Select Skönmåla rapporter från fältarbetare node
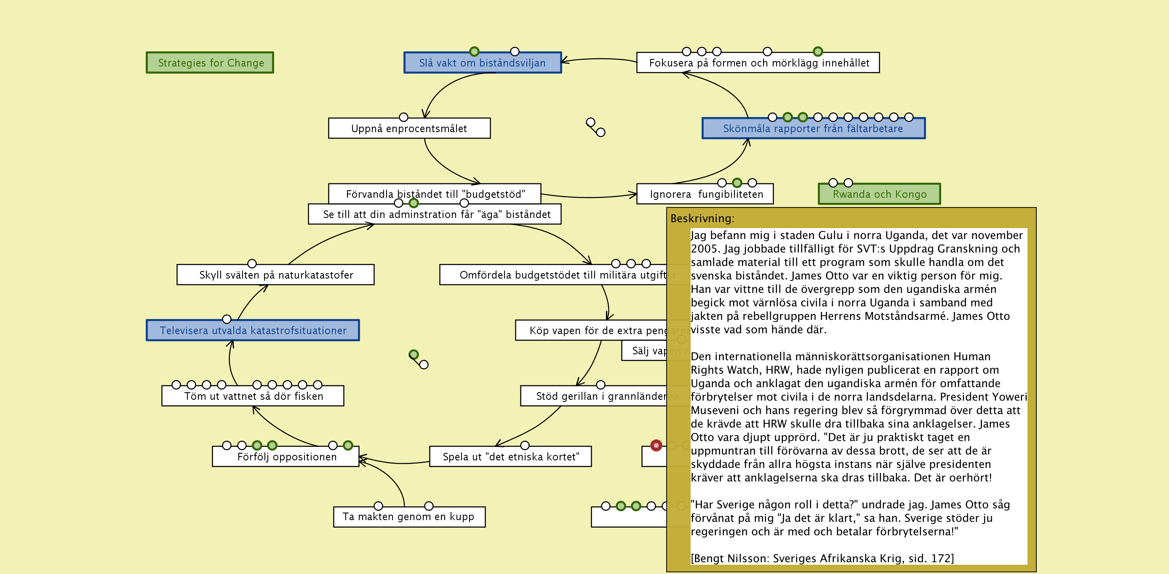The image size is (1169, 574). point(813,129)
